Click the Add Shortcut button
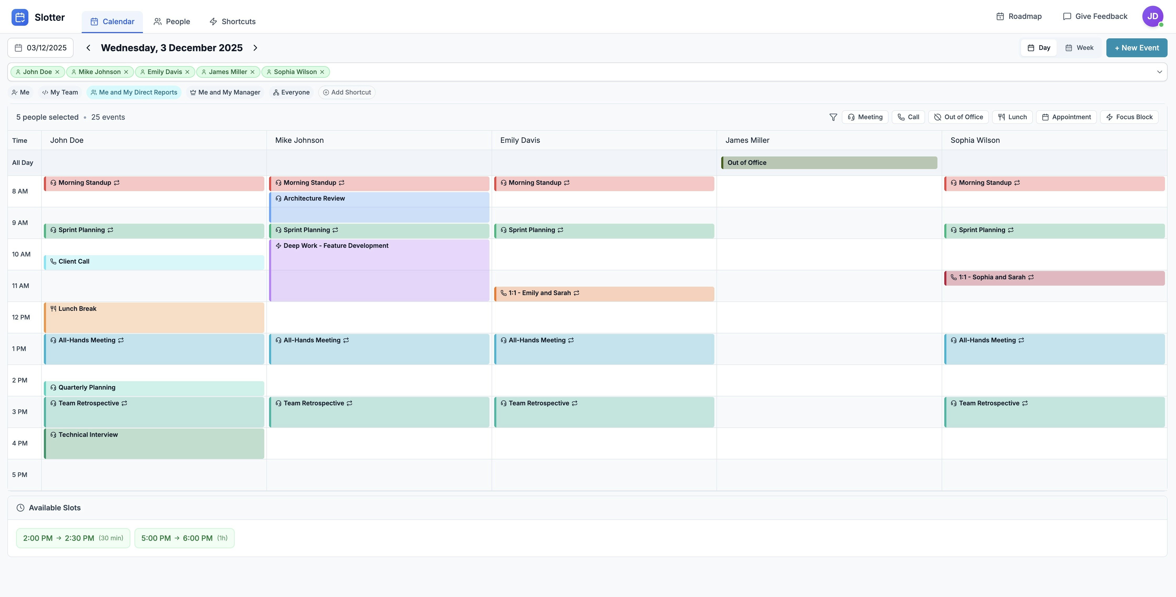The image size is (1176, 597). click(x=347, y=93)
